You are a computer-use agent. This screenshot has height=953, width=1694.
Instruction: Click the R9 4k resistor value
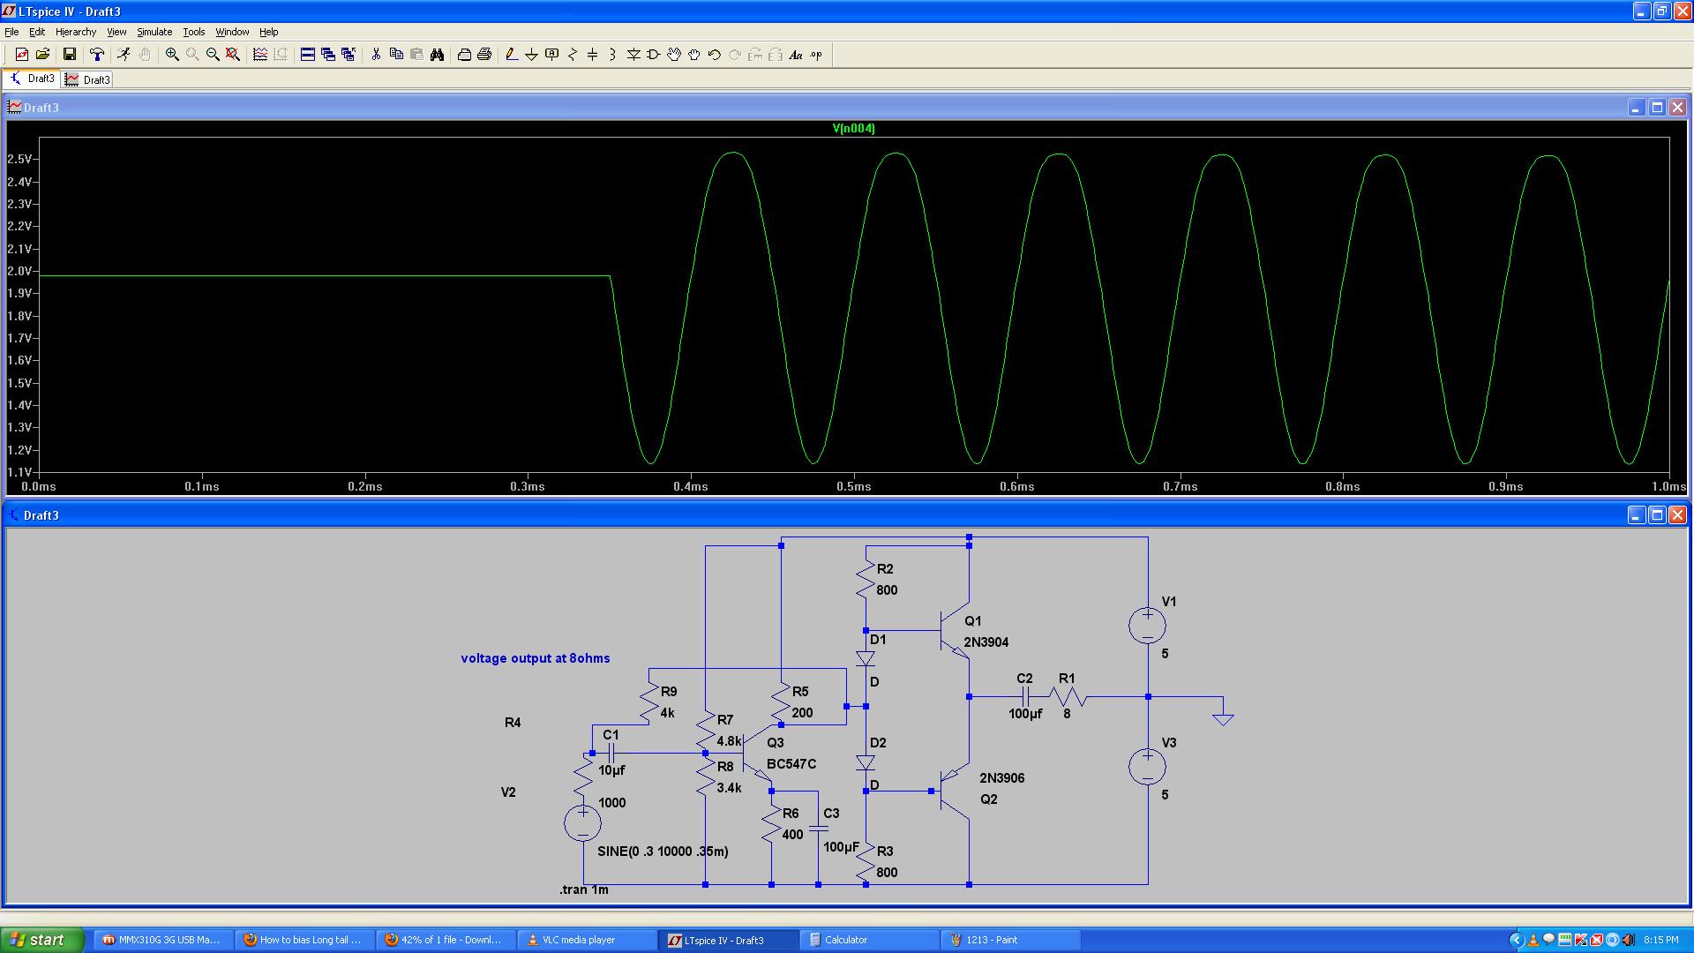tap(667, 713)
